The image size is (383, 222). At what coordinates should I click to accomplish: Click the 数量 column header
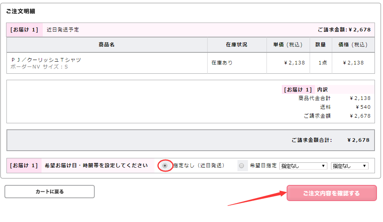[321, 45]
